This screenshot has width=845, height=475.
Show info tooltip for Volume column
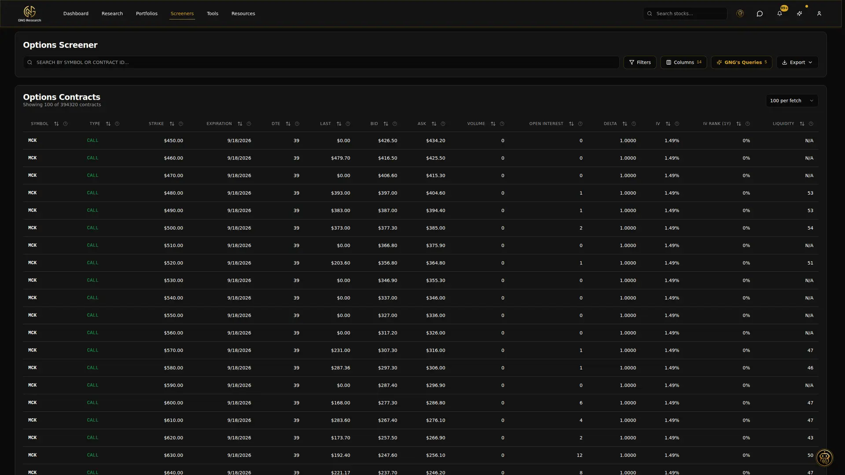[502, 124]
